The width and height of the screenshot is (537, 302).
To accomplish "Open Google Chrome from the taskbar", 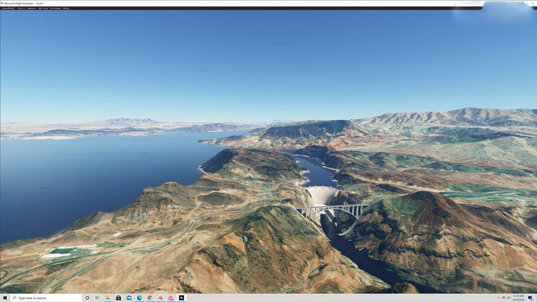I will coord(150,298).
